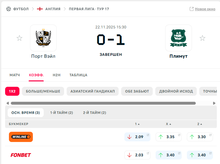Viewport: 220px width, 164px height.
Task: Sort by column 2 odds
Action: click(200, 124)
